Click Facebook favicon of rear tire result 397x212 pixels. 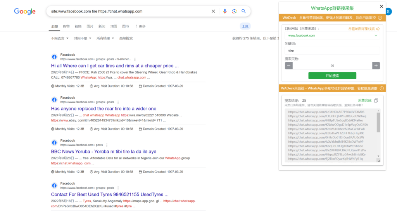tap(54, 100)
